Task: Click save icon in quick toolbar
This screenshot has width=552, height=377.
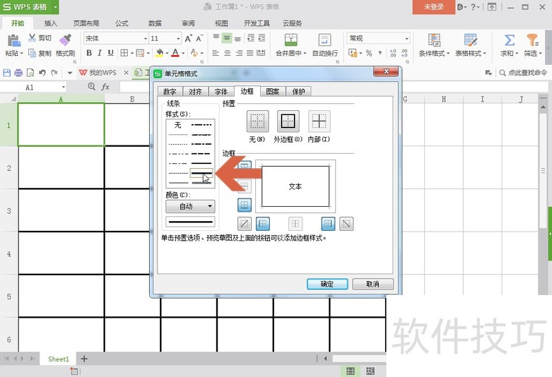Action: [7, 73]
